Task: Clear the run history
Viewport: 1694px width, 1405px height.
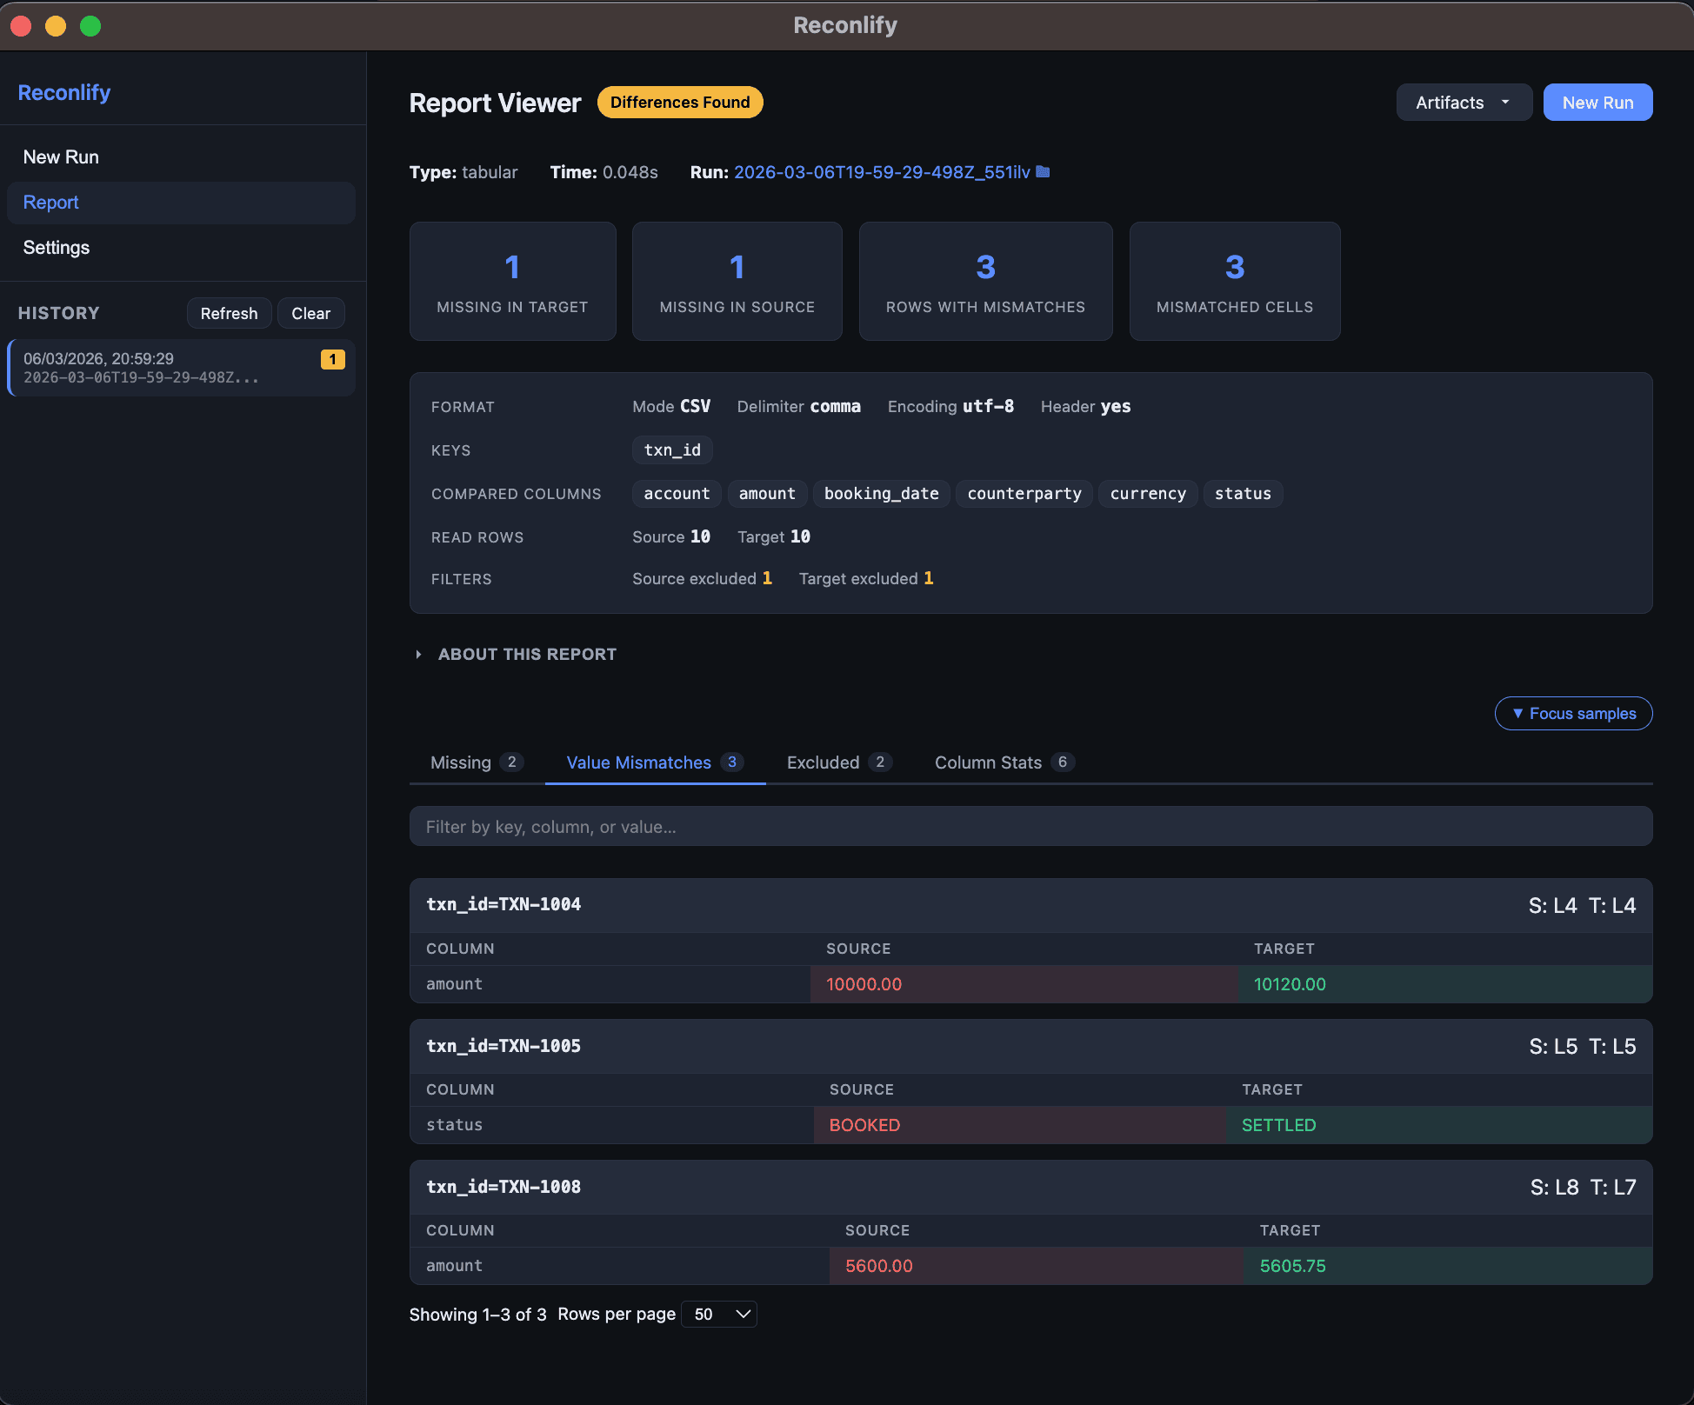Action: [310, 313]
